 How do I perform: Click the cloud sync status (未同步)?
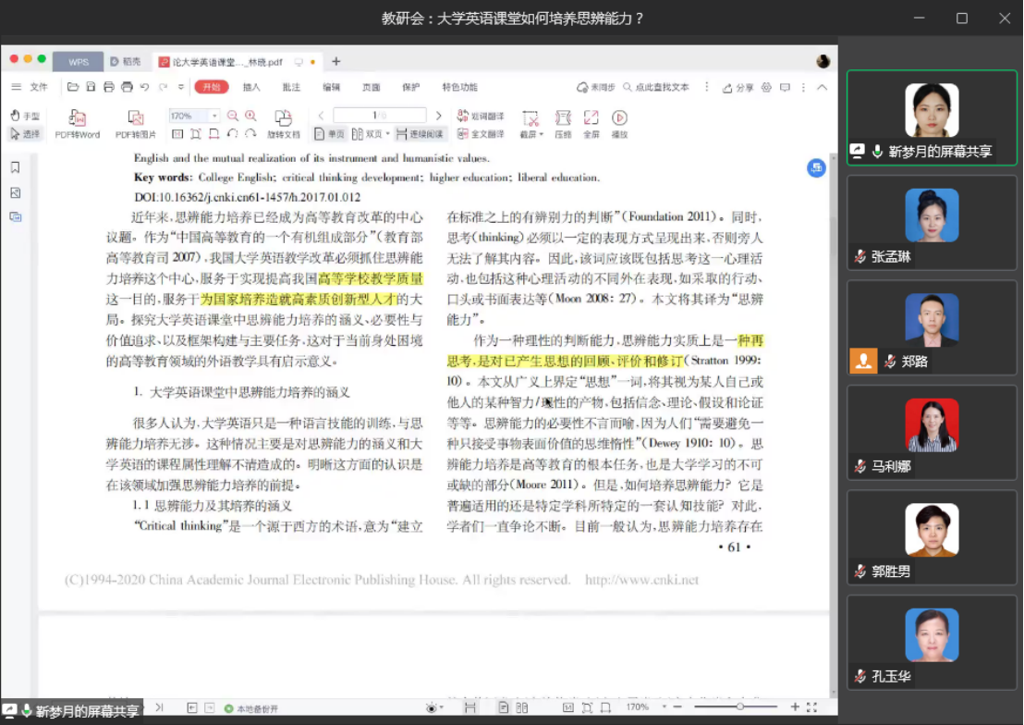595,87
